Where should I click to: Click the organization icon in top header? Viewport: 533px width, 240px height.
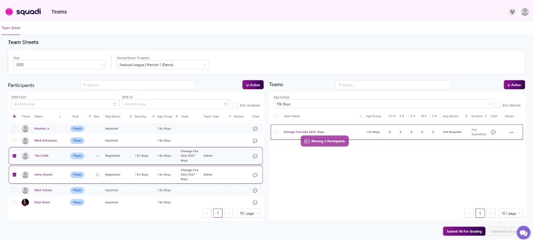(512, 12)
